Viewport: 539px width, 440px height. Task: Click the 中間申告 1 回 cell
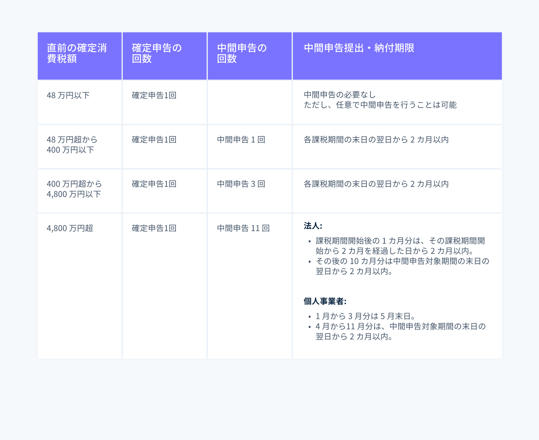click(241, 140)
